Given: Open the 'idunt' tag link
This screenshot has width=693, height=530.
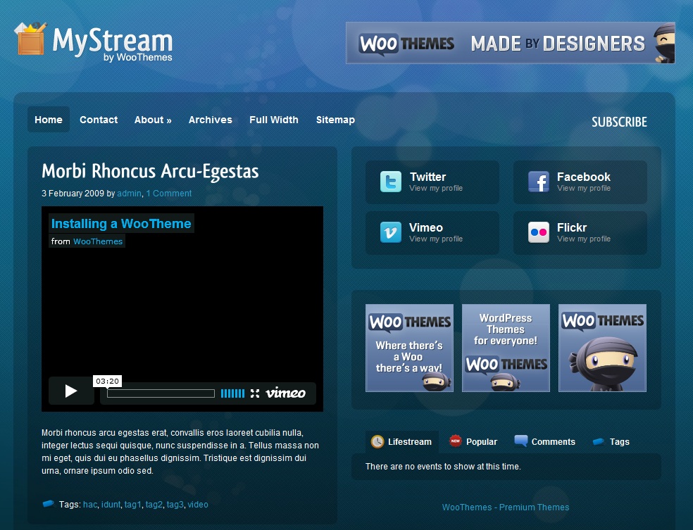Looking at the screenshot, I should click(111, 505).
